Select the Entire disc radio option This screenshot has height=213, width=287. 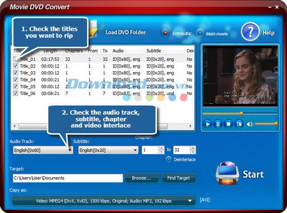pyautogui.click(x=165, y=33)
